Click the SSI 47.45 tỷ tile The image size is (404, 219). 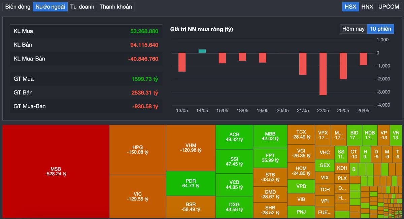click(x=234, y=161)
